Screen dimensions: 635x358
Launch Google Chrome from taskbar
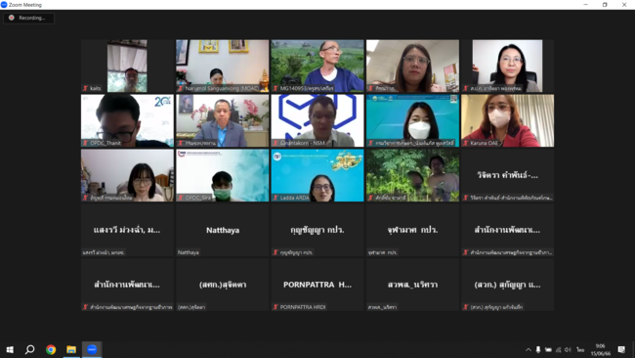[51, 349]
